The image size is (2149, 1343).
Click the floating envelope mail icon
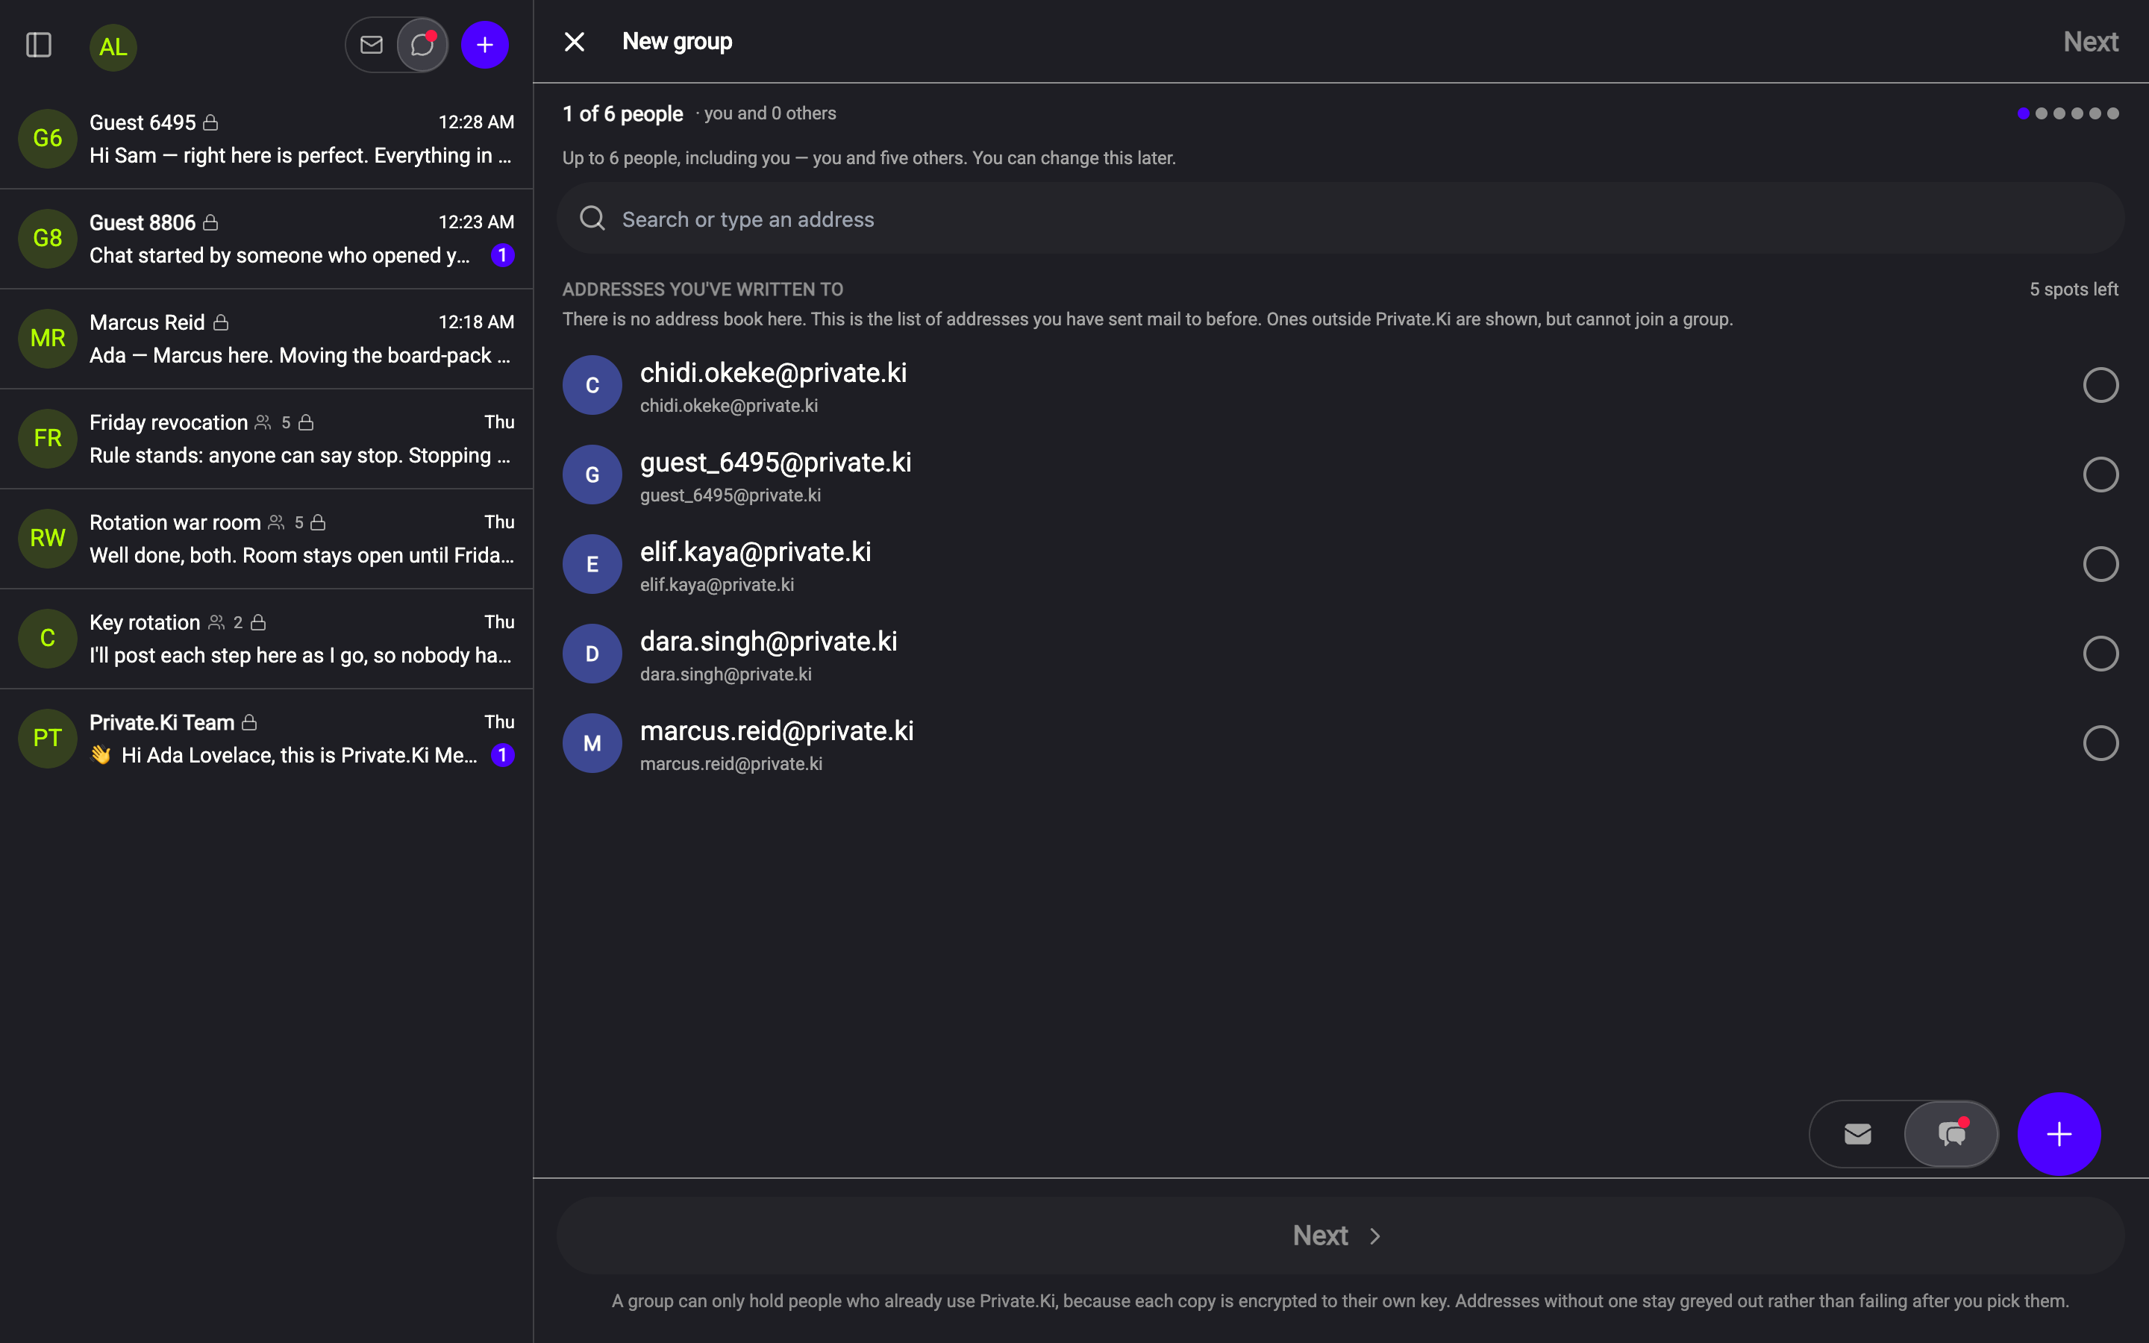(x=1858, y=1133)
